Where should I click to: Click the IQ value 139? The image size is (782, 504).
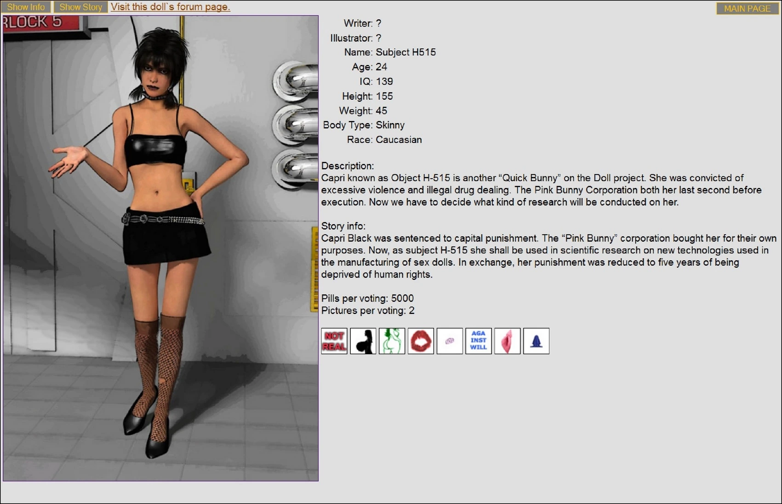coord(384,82)
